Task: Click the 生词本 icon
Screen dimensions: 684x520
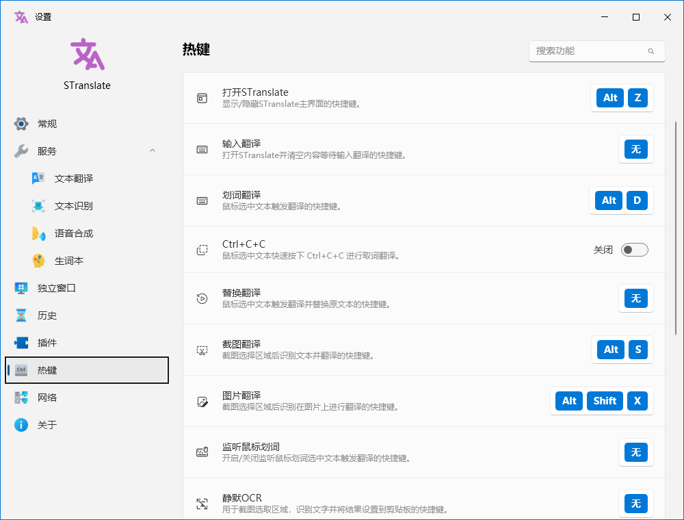Action: click(x=38, y=261)
